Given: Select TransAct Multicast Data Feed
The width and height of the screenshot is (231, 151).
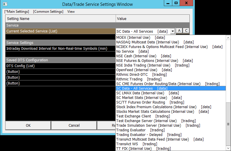Looking at the screenshot, I should [x=171, y=139].
